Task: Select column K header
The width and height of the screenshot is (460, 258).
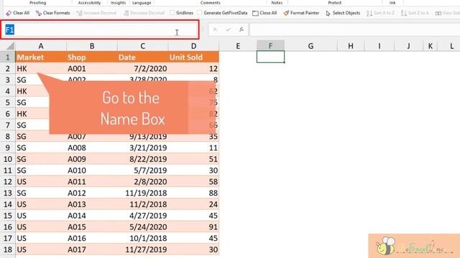Action: pos(430,46)
